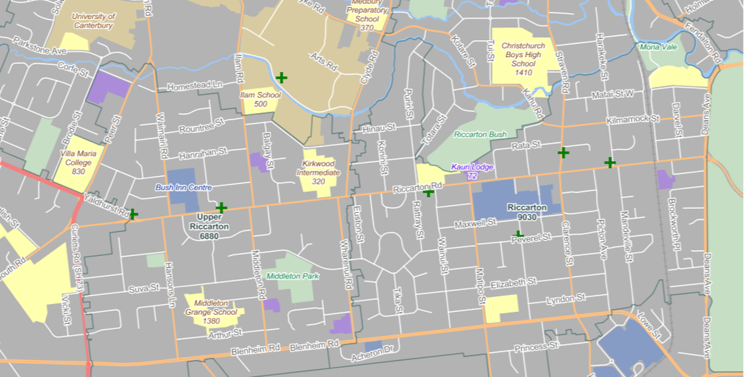Image resolution: width=744 pixels, height=377 pixels.
Task: Select the Lyndon St street label
Action: click(x=566, y=299)
